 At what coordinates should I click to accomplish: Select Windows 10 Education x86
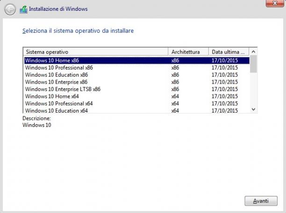tap(137, 75)
